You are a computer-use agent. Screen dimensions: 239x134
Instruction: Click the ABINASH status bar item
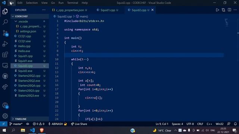pyautogui.click(x=58, y=124)
